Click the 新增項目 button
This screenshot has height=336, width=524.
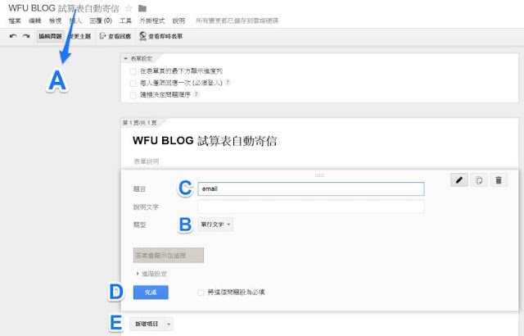(x=147, y=324)
